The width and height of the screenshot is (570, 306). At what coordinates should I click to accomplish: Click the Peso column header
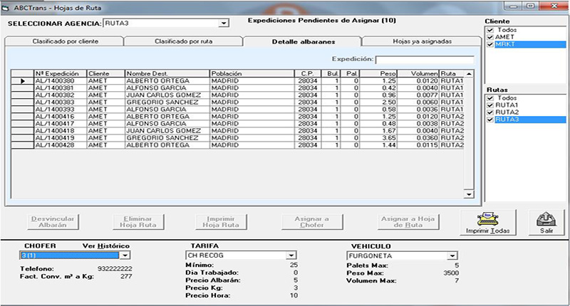pyautogui.click(x=378, y=74)
